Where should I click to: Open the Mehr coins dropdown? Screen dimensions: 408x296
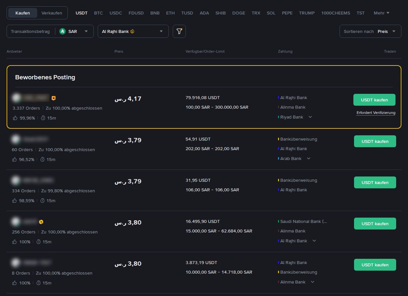382,13
